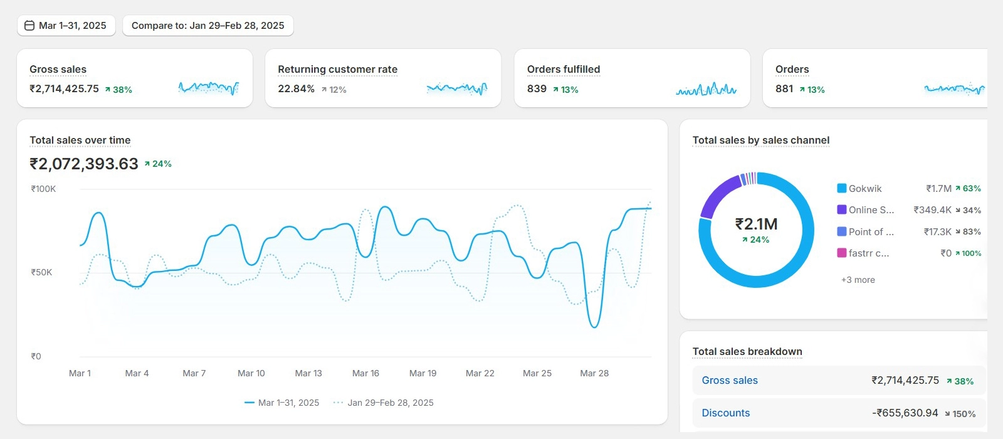Click the Returning customer rate sparkline
The height and width of the screenshot is (439, 1003).
click(456, 88)
